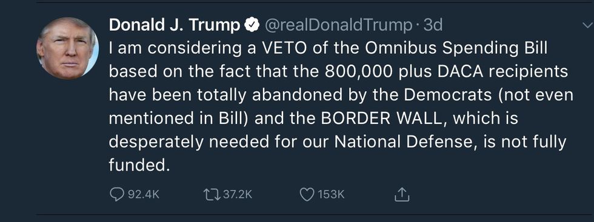Click the 153K likes count
This screenshot has height=222, width=594.
(331, 195)
